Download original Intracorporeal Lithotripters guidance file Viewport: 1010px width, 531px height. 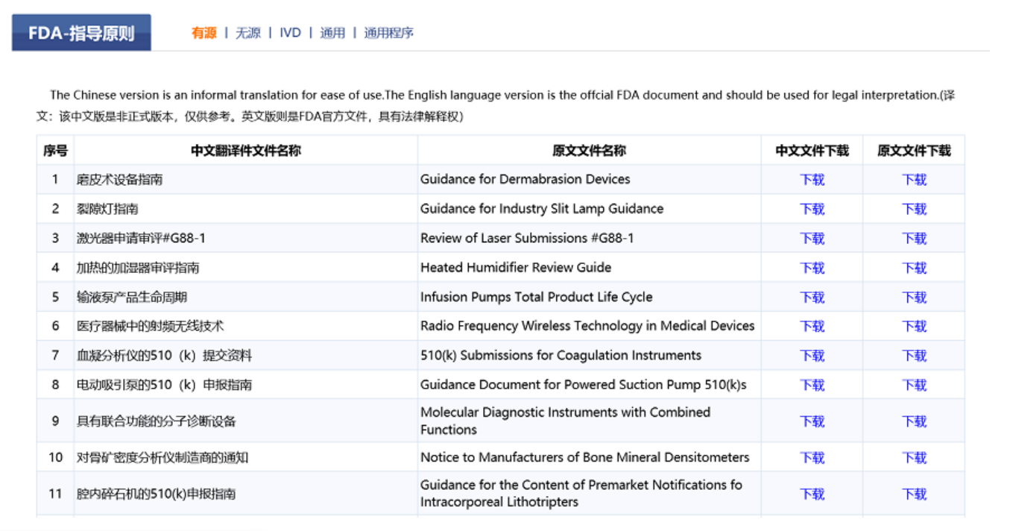pyautogui.click(x=914, y=494)
